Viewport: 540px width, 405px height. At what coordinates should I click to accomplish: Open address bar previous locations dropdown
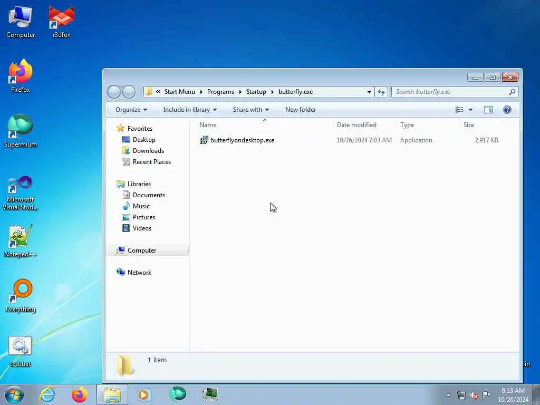[x=369, y=92]
